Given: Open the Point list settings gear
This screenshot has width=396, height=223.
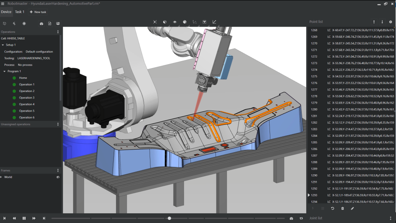Looking at the screenshot, I should [390, 22].
